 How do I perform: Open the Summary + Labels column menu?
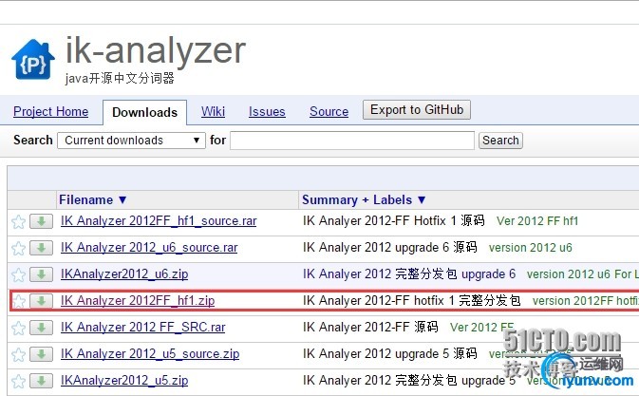click(x=364, y=199)
